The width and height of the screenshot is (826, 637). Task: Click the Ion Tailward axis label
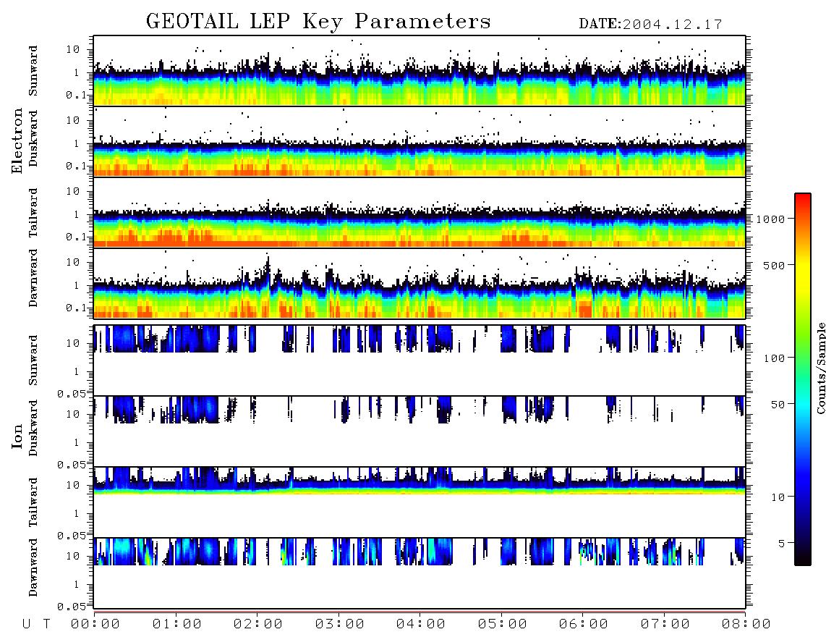(33, 502)
